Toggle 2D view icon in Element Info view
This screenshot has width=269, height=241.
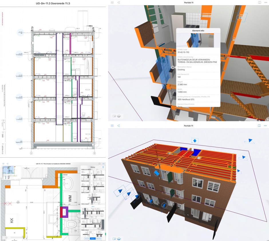click(114, 116)
